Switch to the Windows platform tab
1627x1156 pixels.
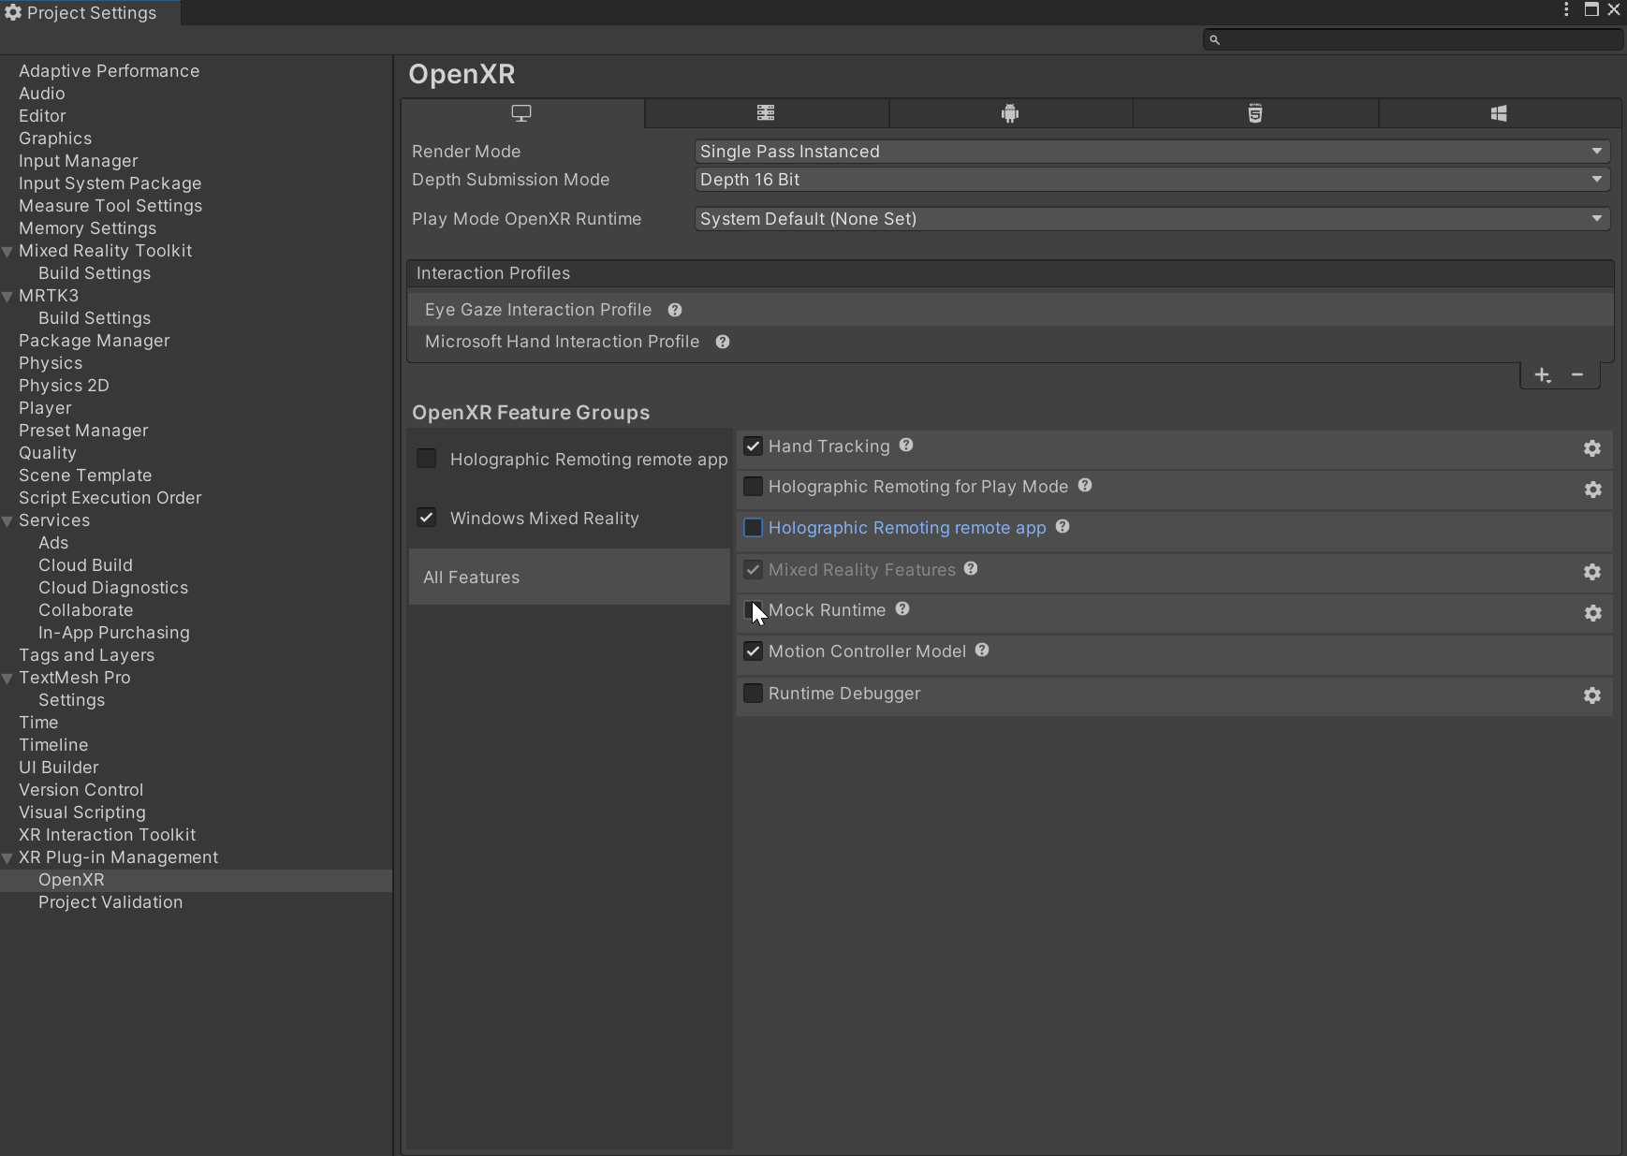coord(1499,113)
